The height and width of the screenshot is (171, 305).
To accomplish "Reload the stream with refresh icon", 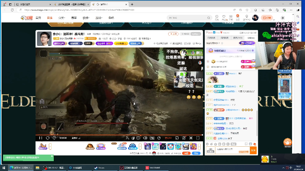I will coord(47,138).
